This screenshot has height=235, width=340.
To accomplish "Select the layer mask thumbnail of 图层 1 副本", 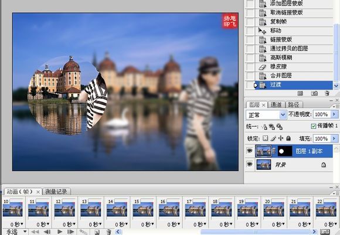I will point(285,151).
